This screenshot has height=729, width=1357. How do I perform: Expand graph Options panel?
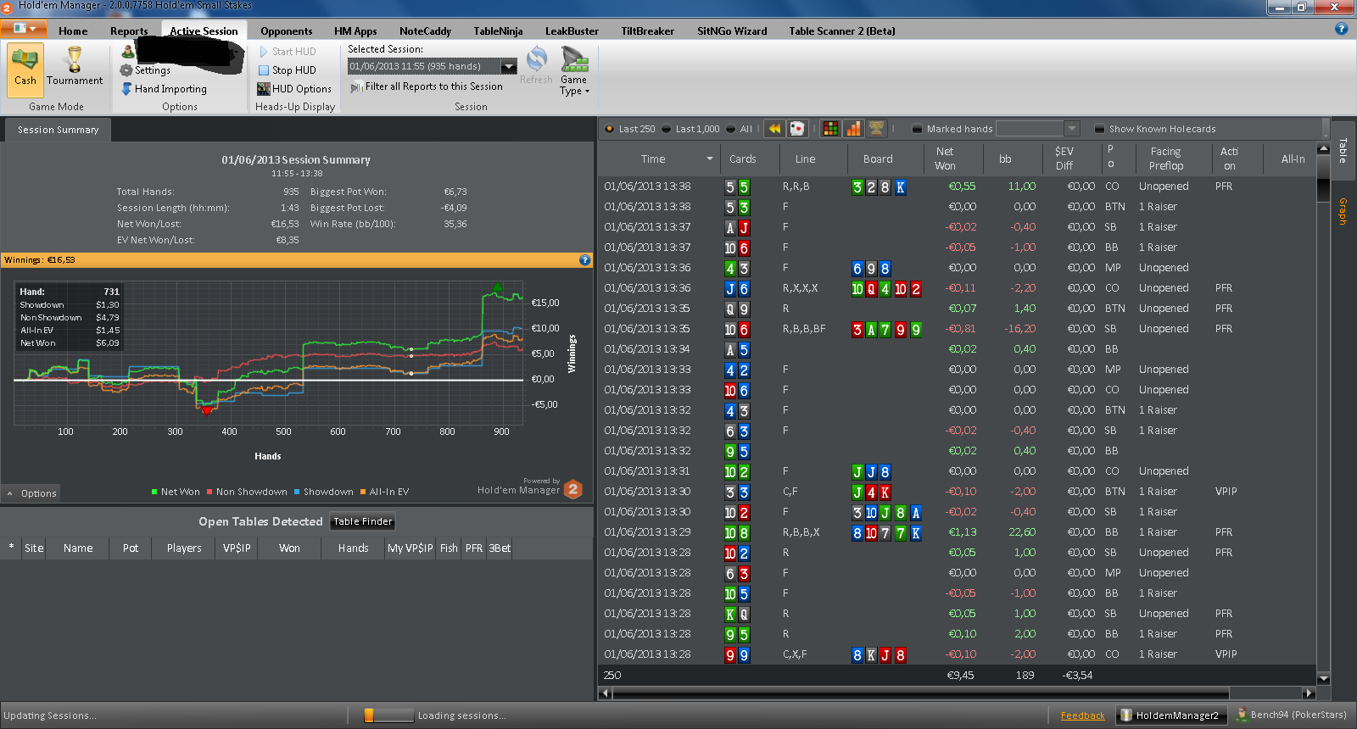[31, 493]
